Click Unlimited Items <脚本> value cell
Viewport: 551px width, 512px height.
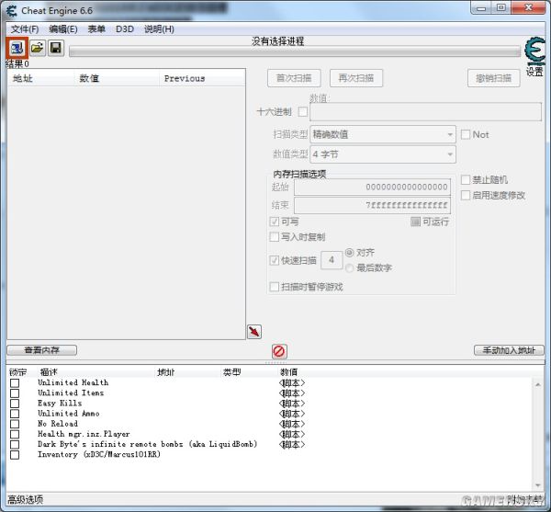point(292,393)
